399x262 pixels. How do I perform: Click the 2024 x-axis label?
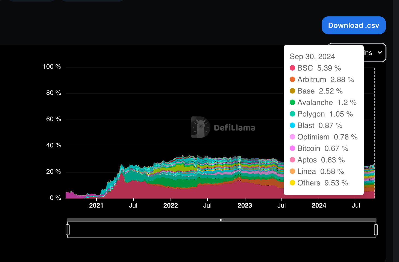(319, 205)
